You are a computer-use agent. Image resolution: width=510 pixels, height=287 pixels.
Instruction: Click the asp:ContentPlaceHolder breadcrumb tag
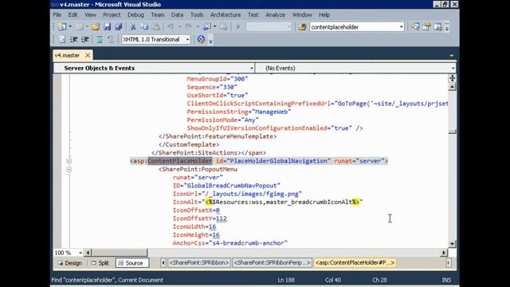[x=355, y=262]
